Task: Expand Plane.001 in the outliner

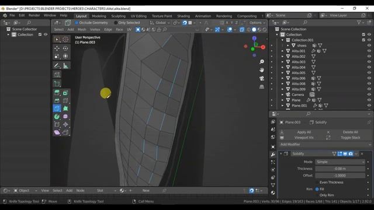Action: [x=282, y=106]
